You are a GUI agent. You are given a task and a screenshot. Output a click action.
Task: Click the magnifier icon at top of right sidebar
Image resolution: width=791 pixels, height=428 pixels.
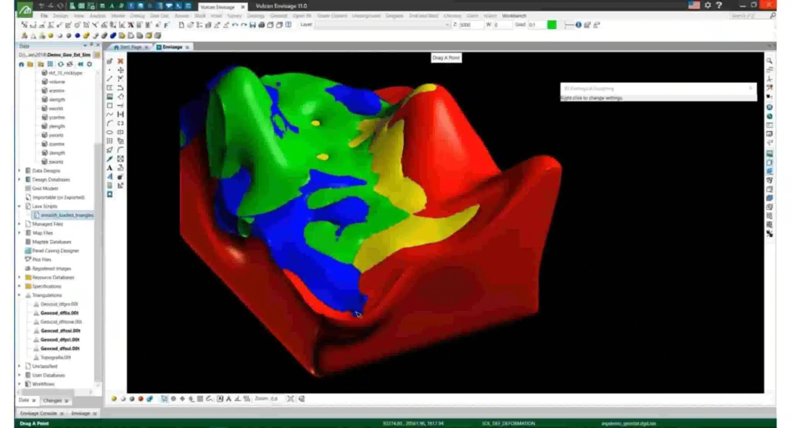769,61
